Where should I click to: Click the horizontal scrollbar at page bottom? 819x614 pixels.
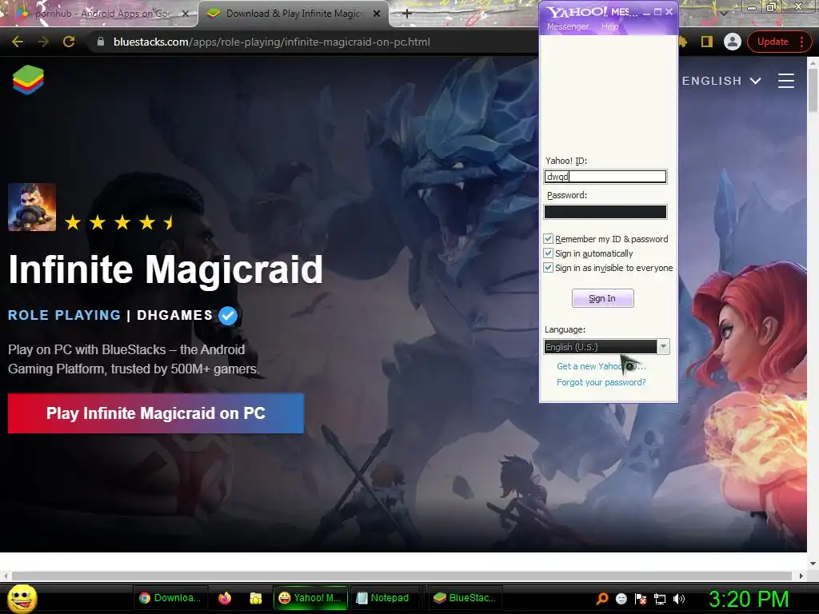(x=402, y=576)
